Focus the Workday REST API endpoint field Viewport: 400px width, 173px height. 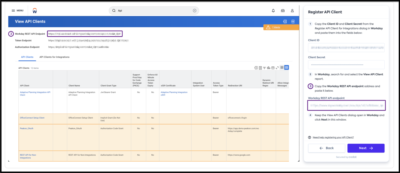click(346, 105)
